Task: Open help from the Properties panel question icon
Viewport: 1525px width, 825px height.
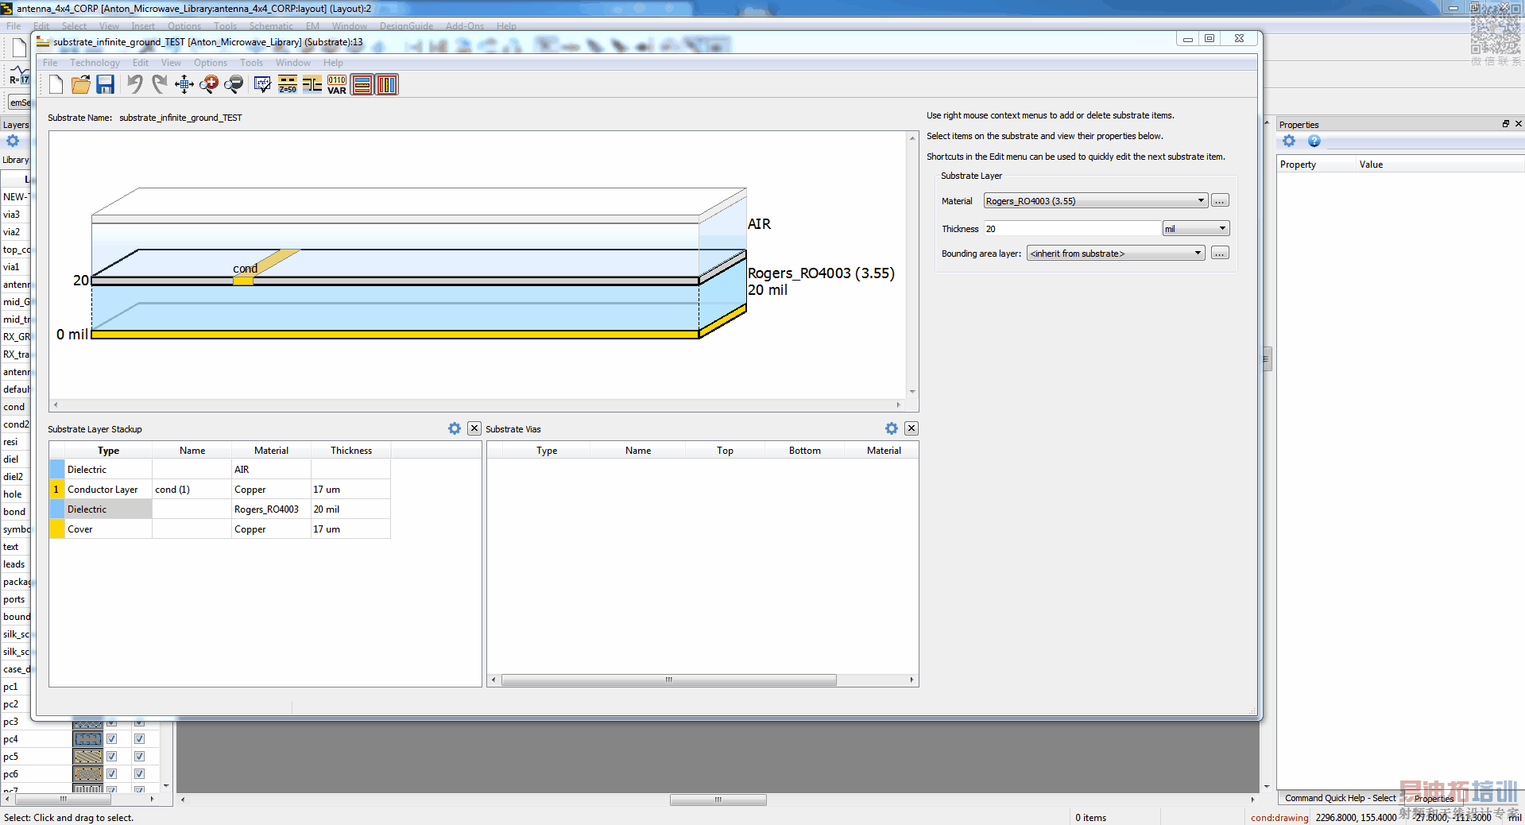Action: pyautogui.click(x=1314, y=141)
